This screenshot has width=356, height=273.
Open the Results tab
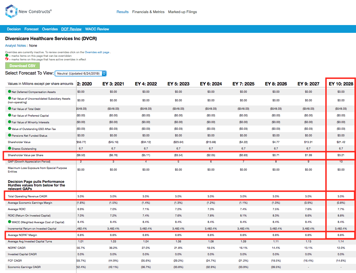[x=123, y=12]
